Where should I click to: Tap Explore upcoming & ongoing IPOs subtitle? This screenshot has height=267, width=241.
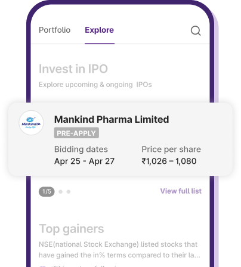pos(95,85)
